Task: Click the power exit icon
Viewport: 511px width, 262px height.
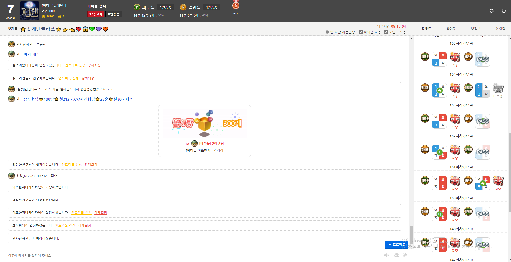Action: (x=504, y=11)
